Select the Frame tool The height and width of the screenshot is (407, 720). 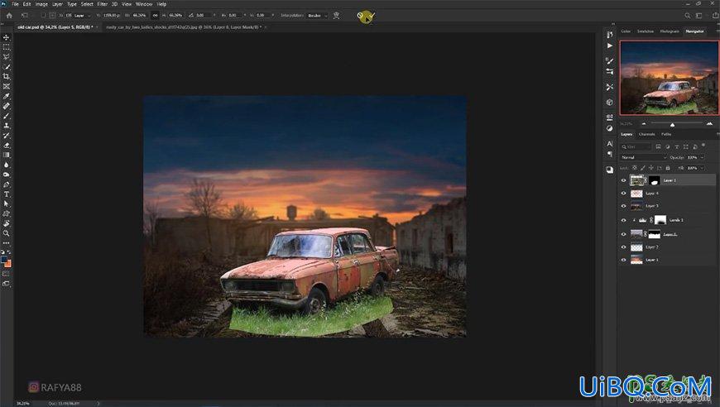point(7,86)
